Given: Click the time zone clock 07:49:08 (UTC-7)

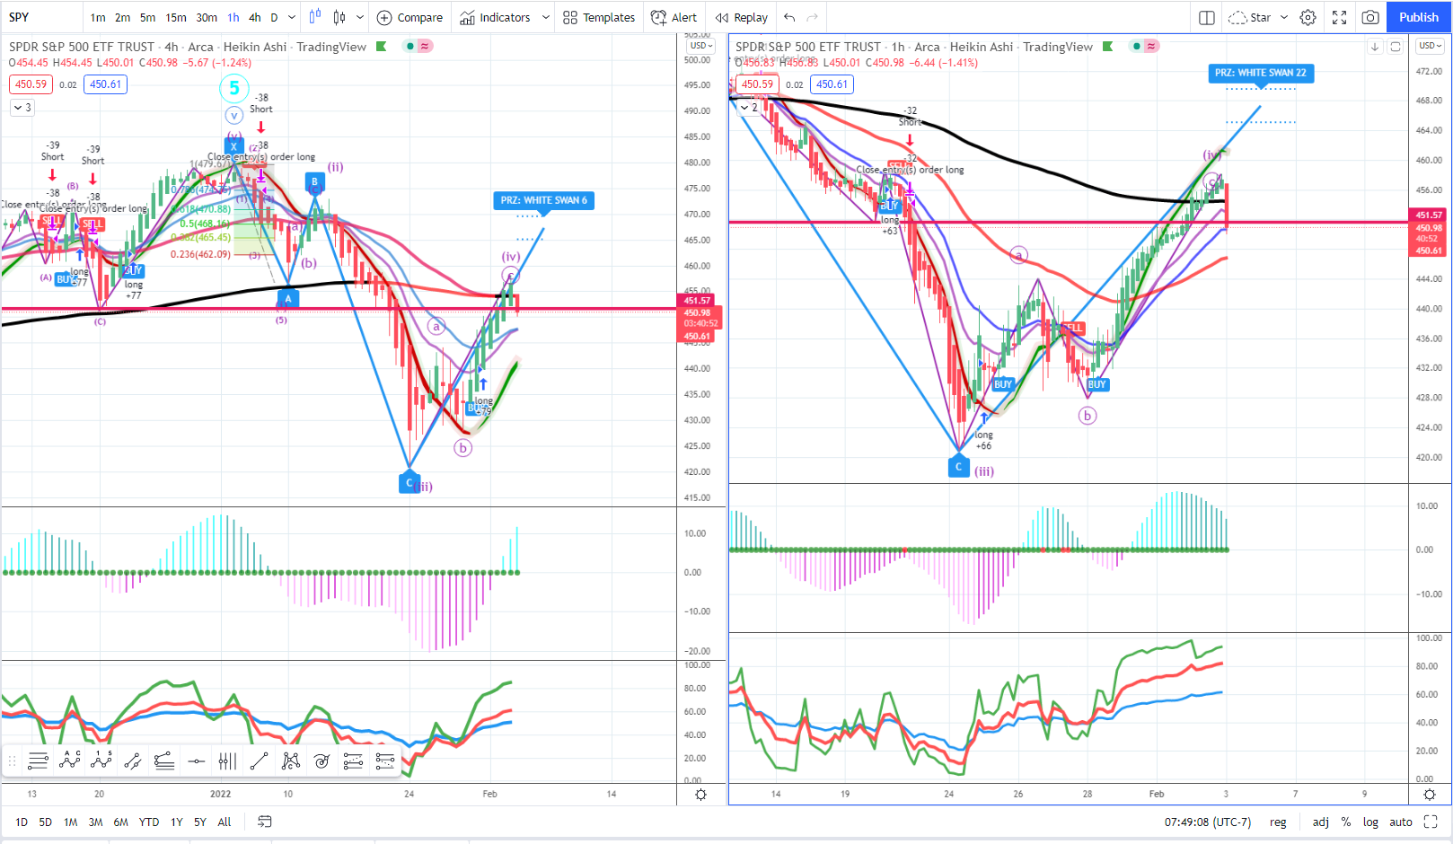Looking at the screenshot, I should (x=1208, y=822).
